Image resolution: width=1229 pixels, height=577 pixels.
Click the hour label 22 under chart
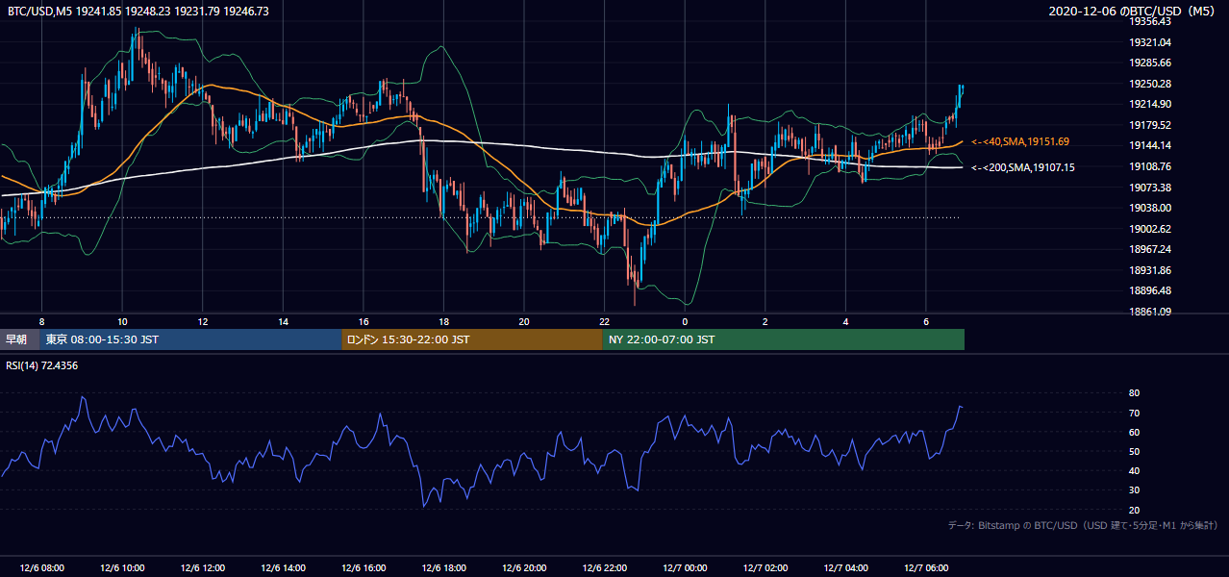click(x=604, y=321)
